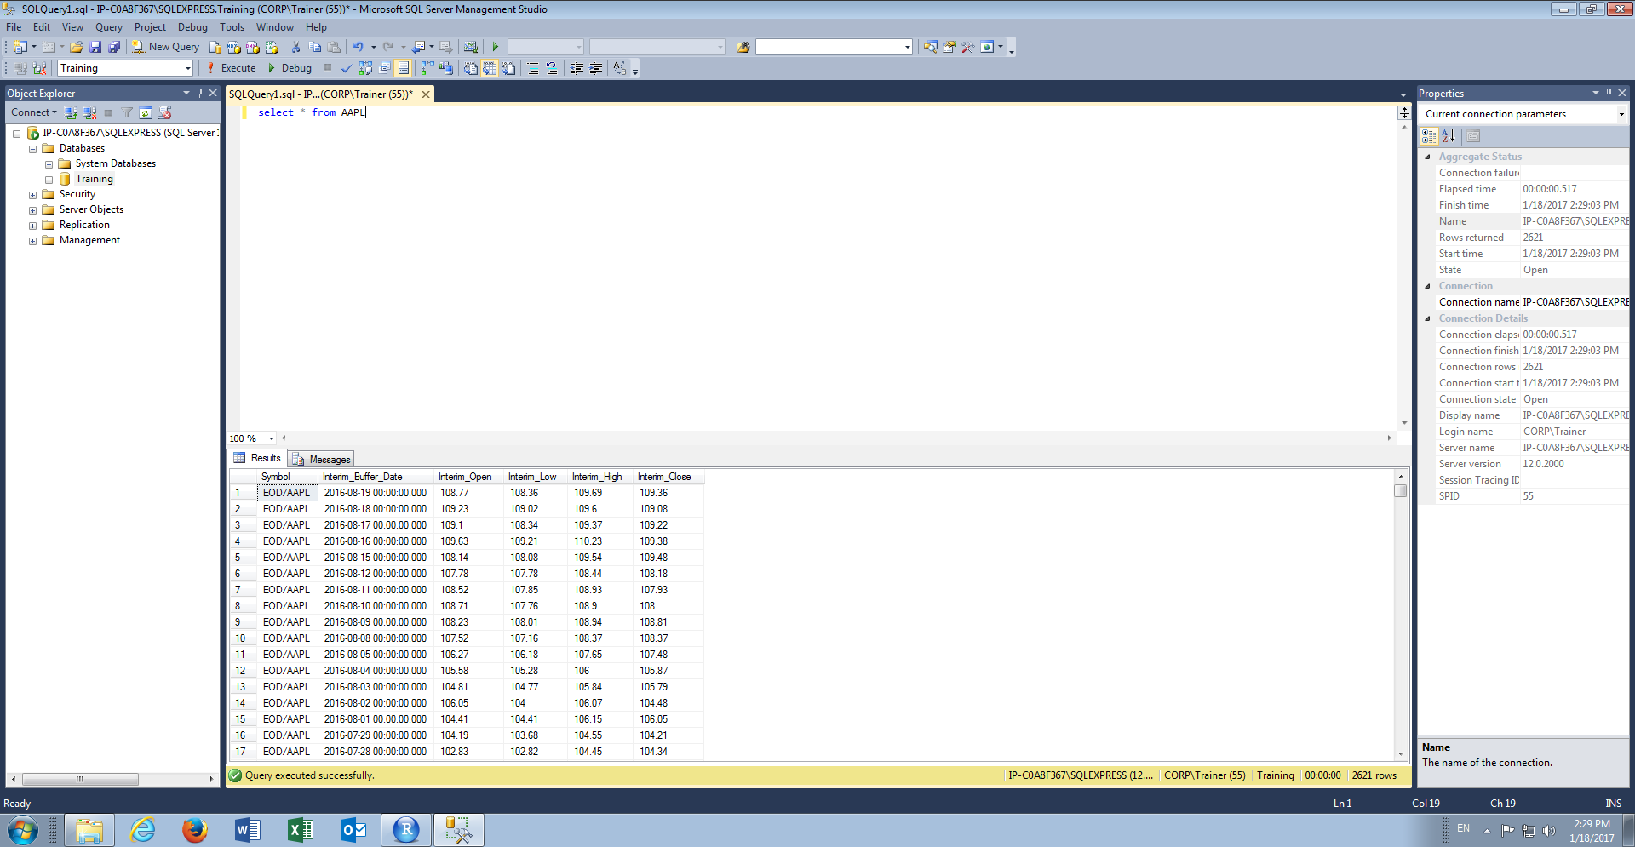Click the Alphabetical sort icon in Properties

click(1448, 135)
